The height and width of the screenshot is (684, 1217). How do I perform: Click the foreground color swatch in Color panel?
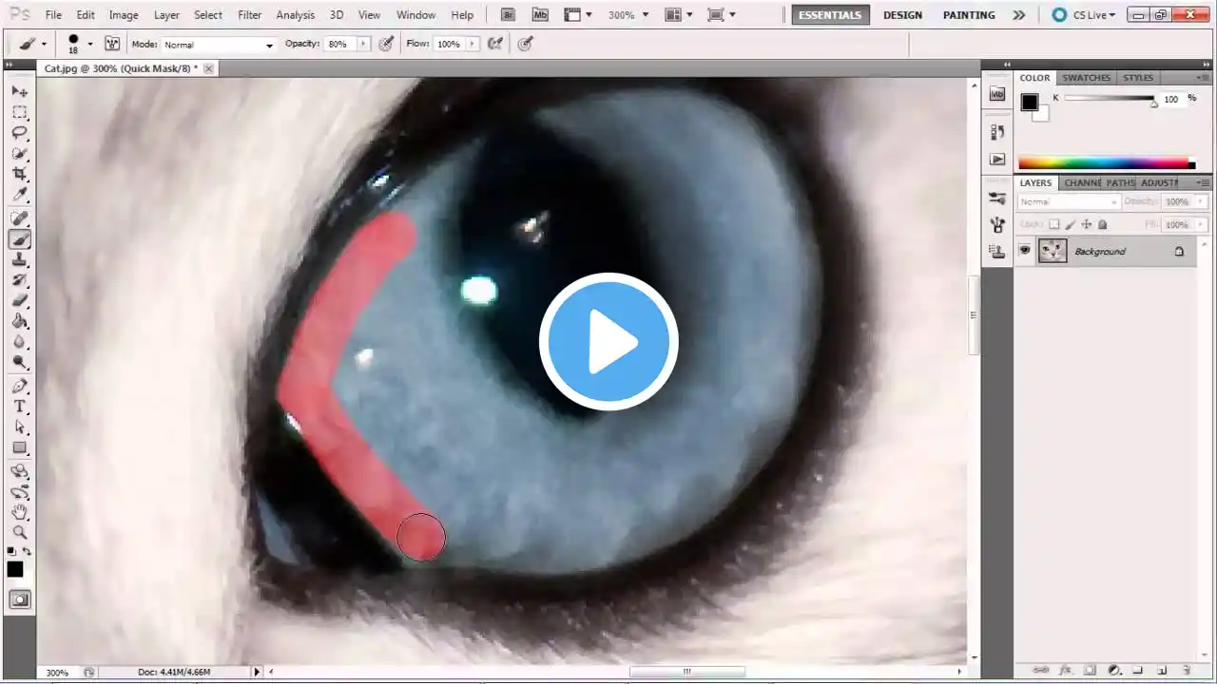point(1030,103)
